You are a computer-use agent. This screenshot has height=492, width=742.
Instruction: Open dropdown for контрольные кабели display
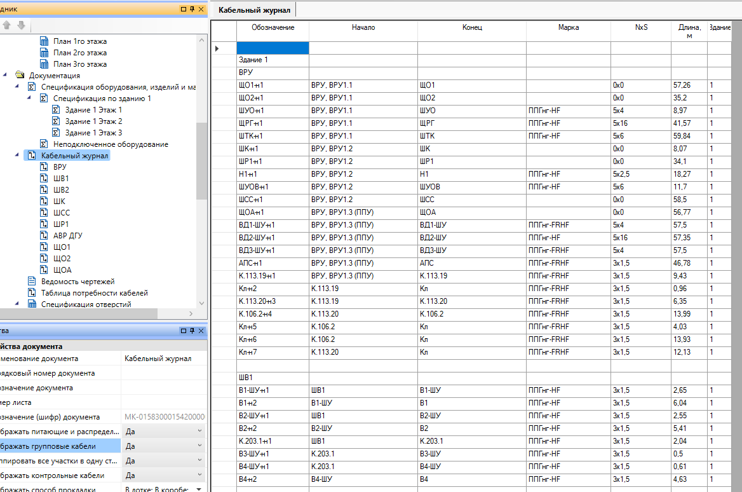(x=199, y=475)
